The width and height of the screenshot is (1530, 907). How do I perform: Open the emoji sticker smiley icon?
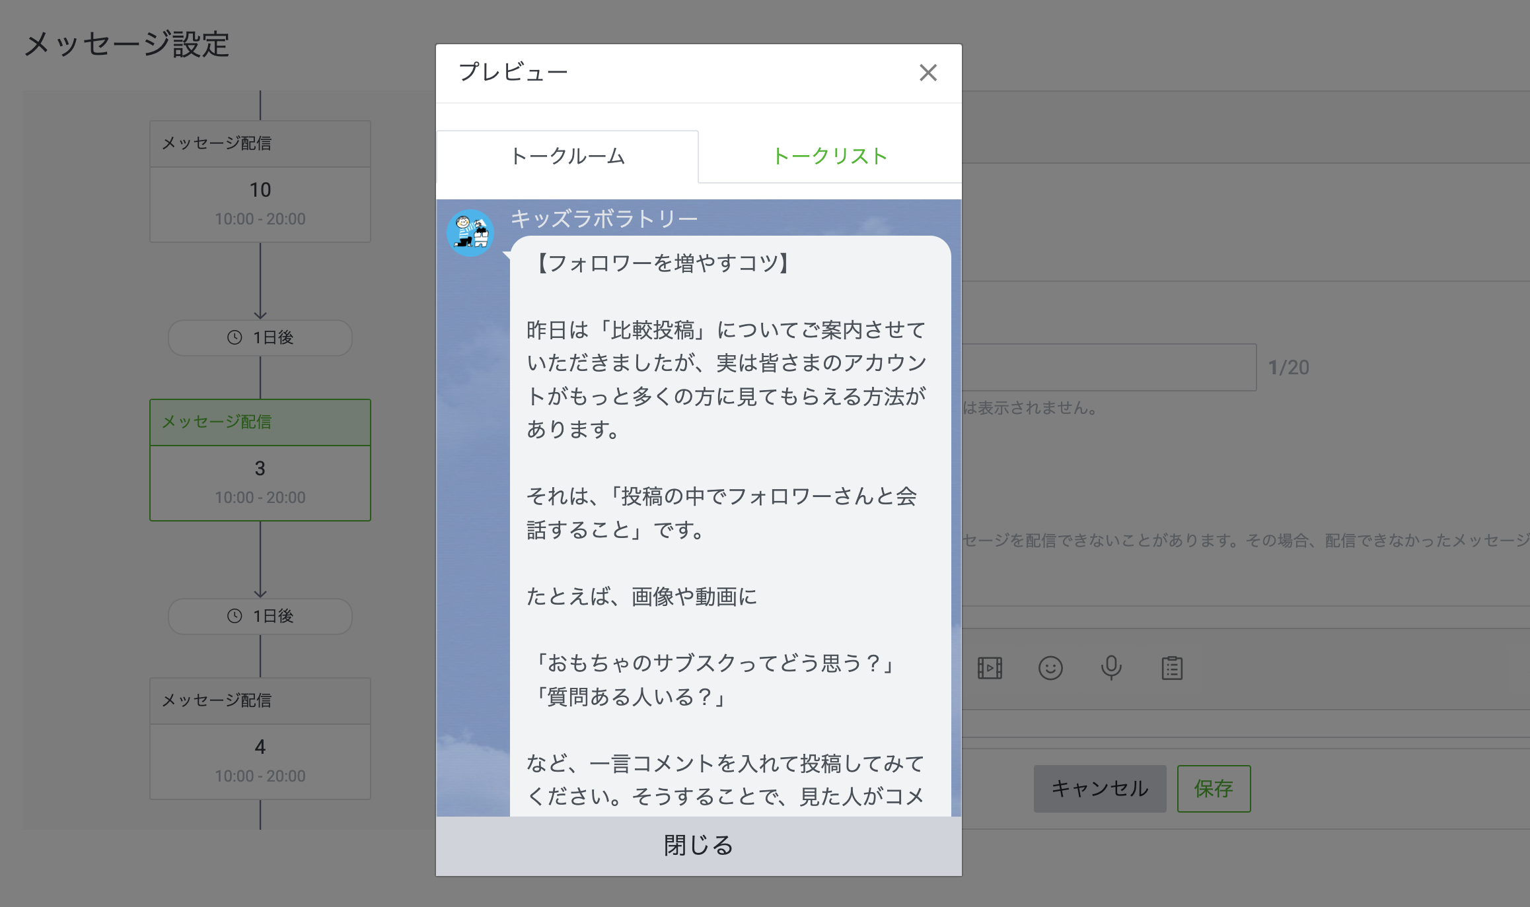(x=1050, y=668)
